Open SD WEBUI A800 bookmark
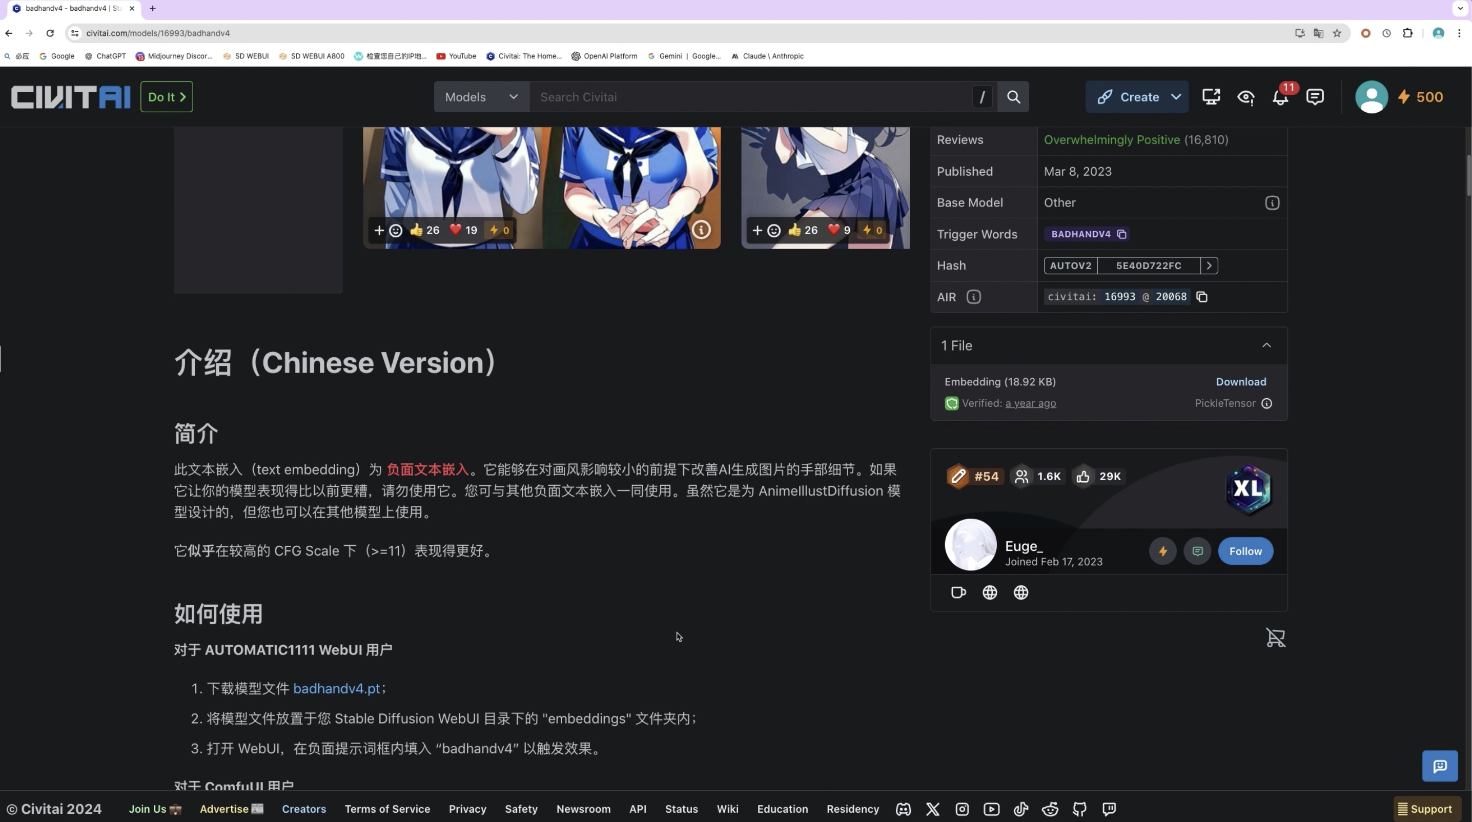This screenshot has height=822, width=1472. pyautogui.click(x=312, y=56)
